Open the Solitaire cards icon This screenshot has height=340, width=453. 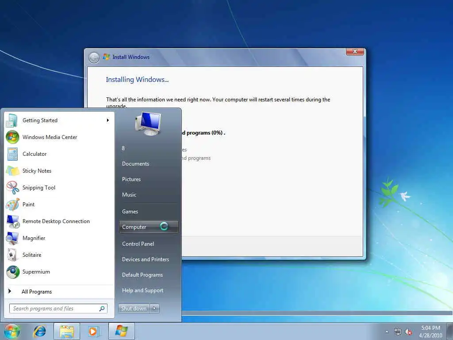[12, 255]
